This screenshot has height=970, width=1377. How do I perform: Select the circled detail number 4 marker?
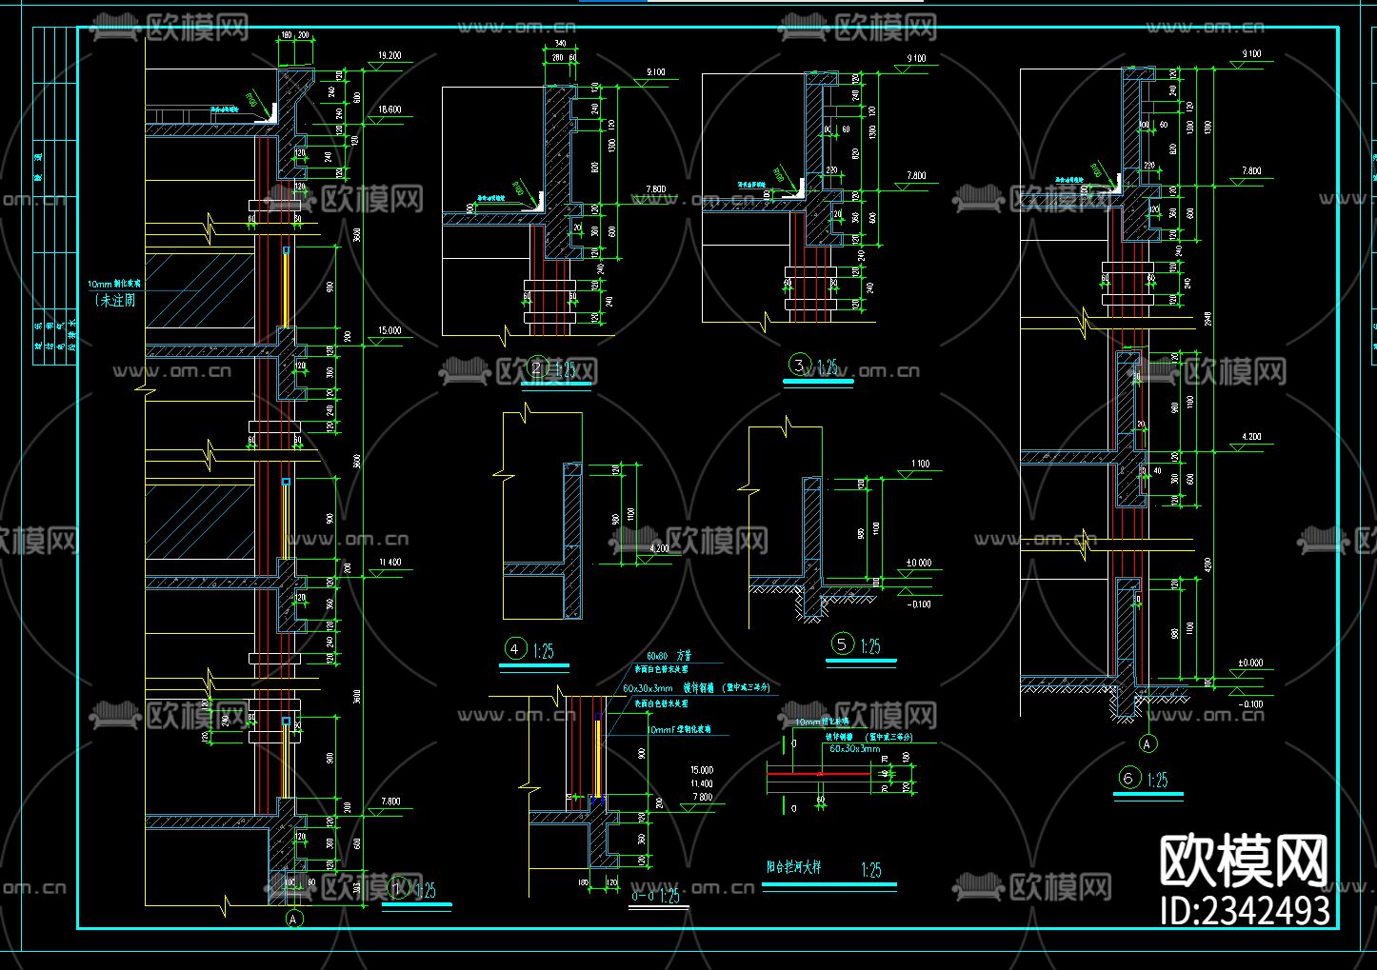[515, 649]
